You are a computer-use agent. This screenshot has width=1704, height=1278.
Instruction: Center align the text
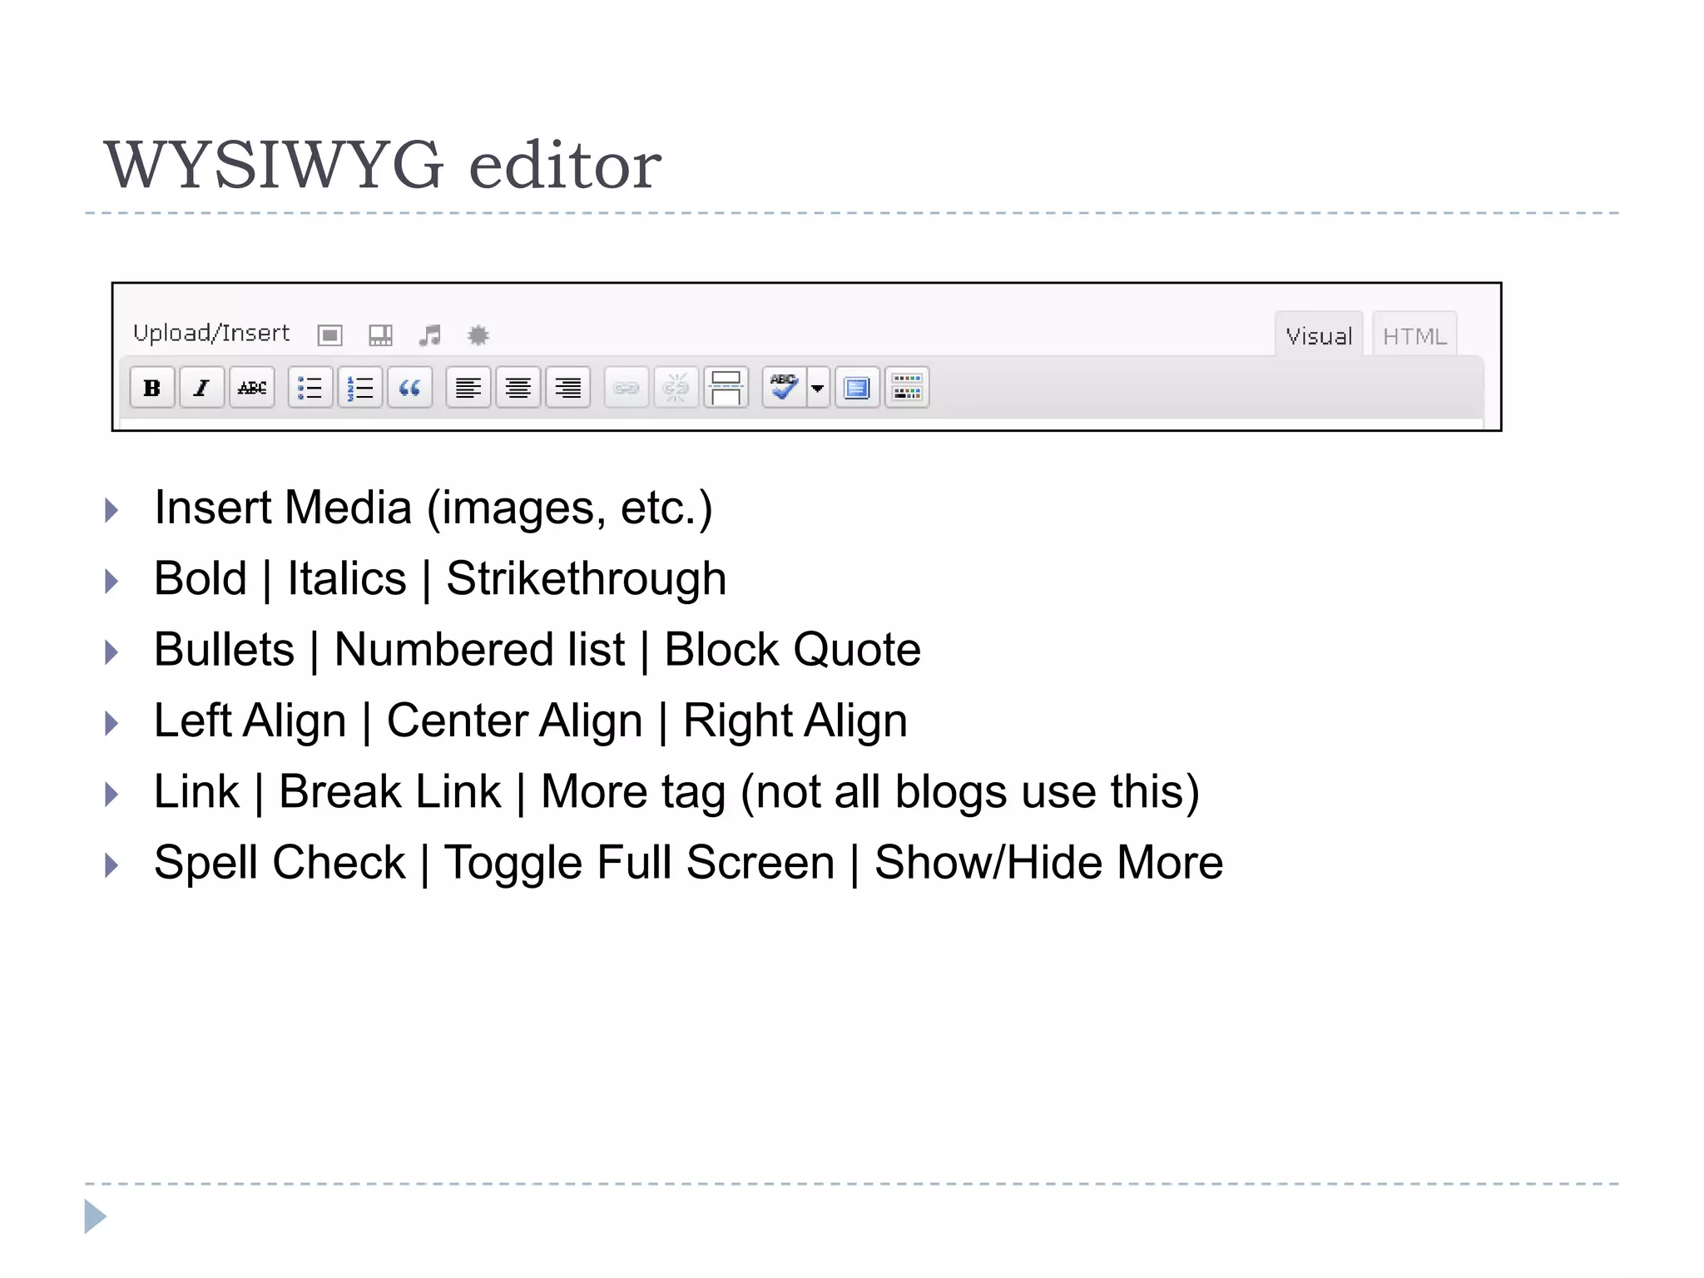click(518, 388)
